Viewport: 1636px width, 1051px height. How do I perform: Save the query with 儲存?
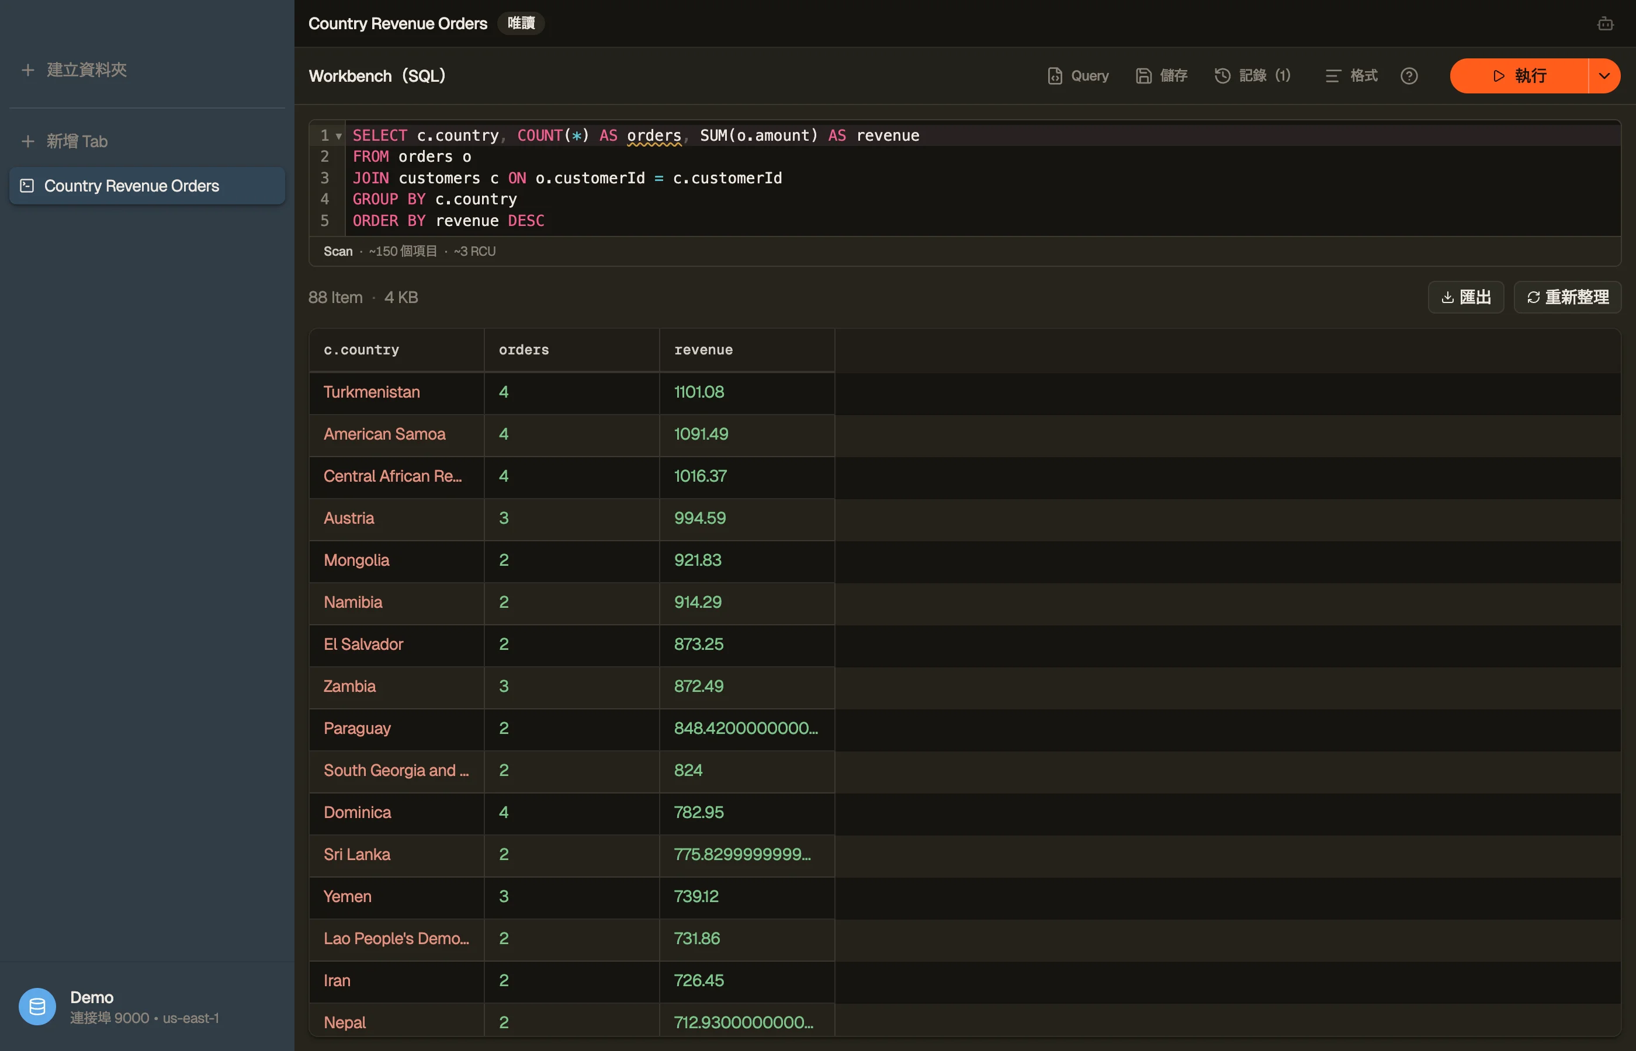click(x=1162, y=76)
